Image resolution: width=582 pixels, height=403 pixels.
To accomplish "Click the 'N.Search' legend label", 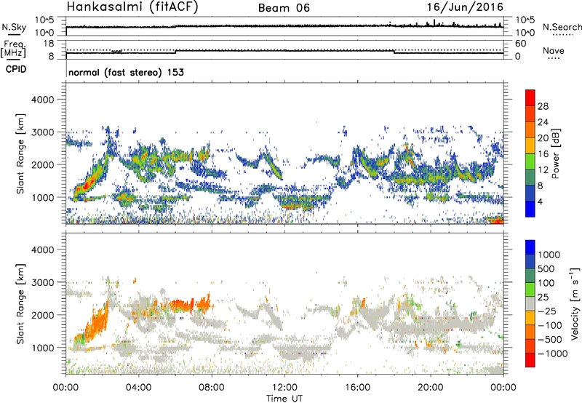I will 562,27.
